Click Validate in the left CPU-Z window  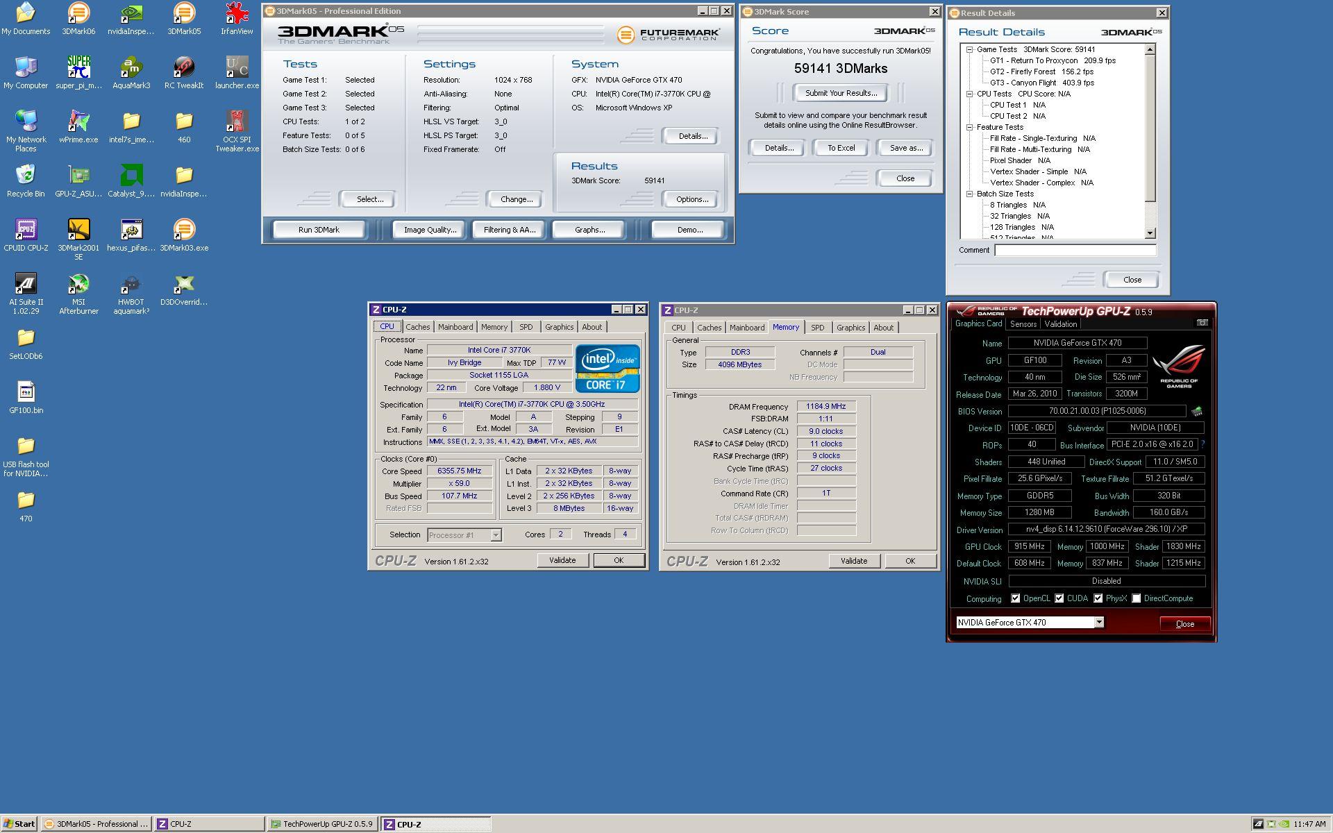point(562,560)
